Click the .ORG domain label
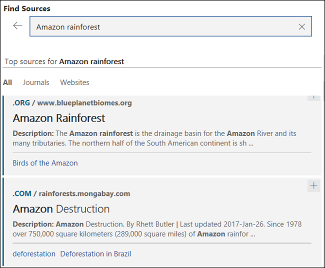The height and width of the screenshot is (268, 325). (x=21, y=103)
